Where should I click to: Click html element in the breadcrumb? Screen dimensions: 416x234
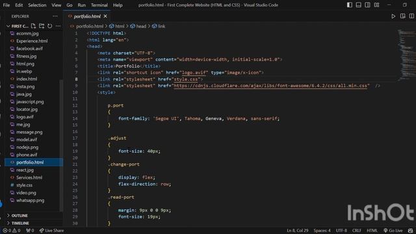(x=117, y=26)
